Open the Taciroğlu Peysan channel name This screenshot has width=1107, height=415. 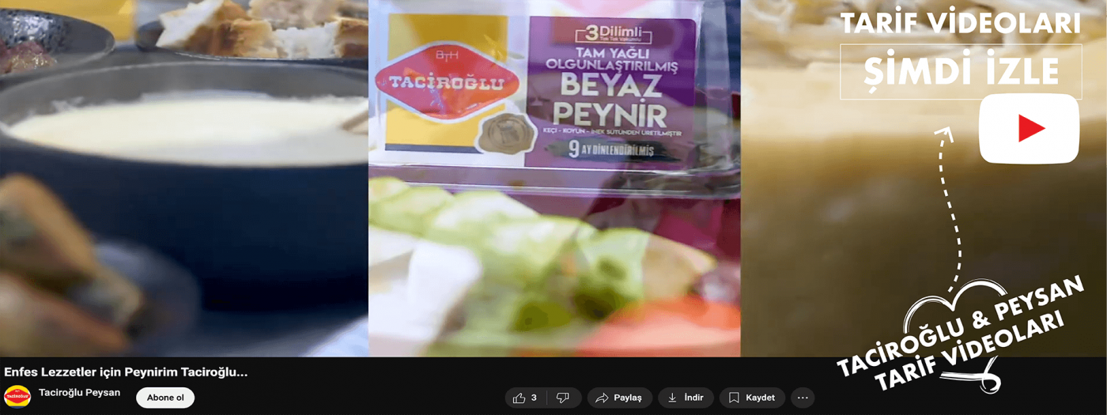coord(80,392)
